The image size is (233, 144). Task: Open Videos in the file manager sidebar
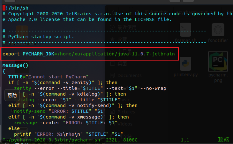pyautogui.click(x=125, y=124)
